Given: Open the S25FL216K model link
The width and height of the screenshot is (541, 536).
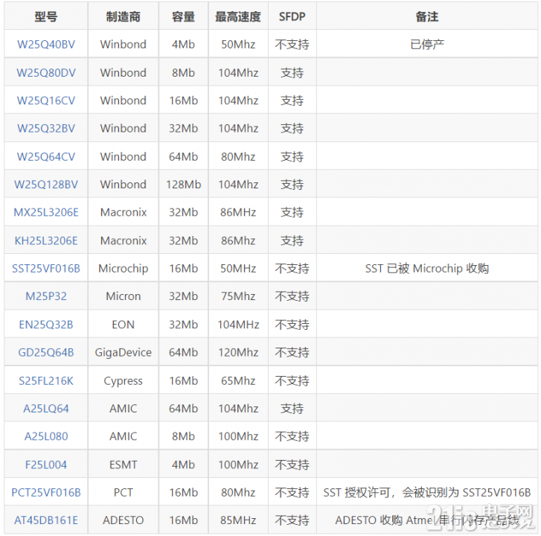Looking at the screenshot, I should pos(46,381).
